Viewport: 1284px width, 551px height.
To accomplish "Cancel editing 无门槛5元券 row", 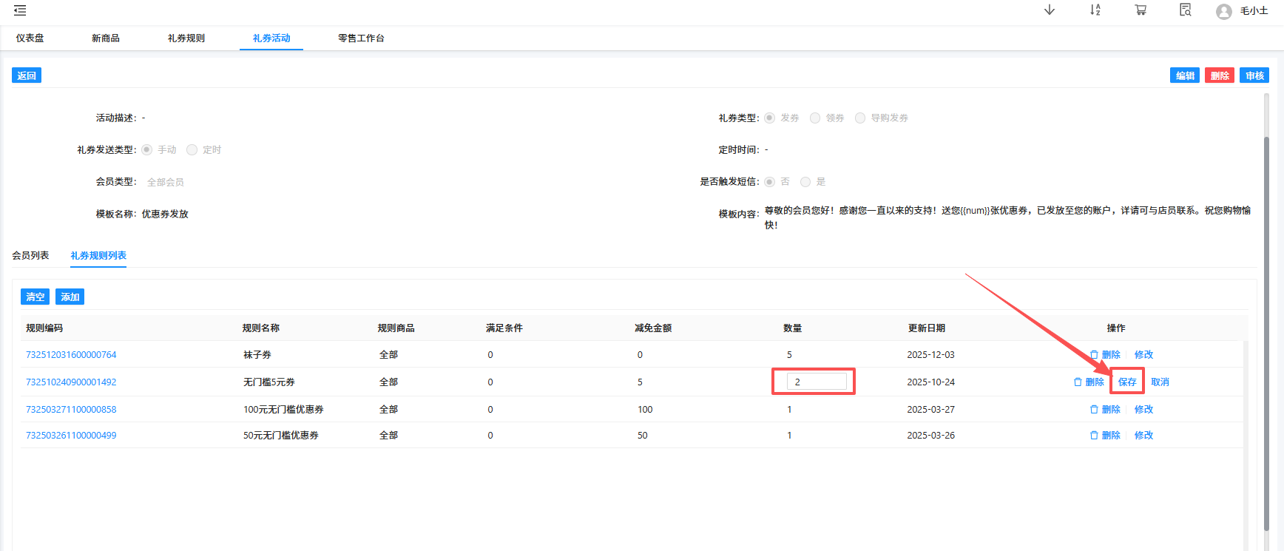I will (1160, 382).
